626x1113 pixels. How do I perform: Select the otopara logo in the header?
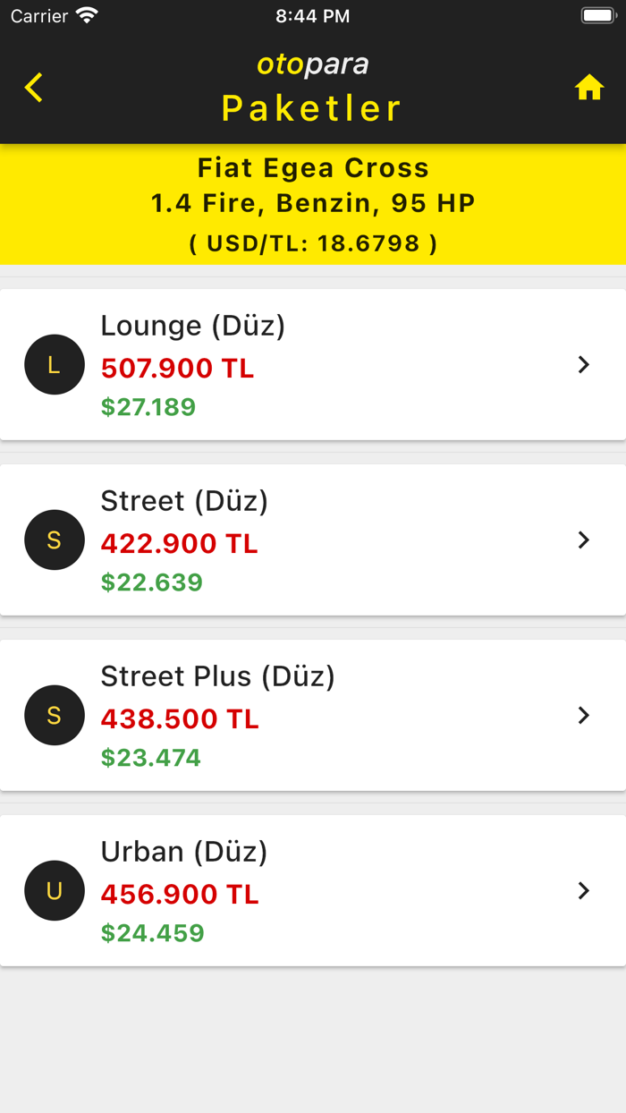point(311,64)
